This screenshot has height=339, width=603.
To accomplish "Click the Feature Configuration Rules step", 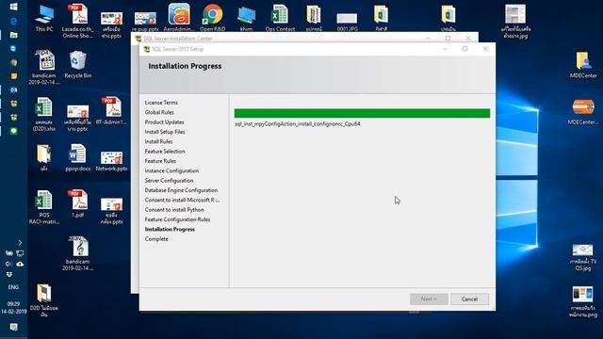I will 177,219.
